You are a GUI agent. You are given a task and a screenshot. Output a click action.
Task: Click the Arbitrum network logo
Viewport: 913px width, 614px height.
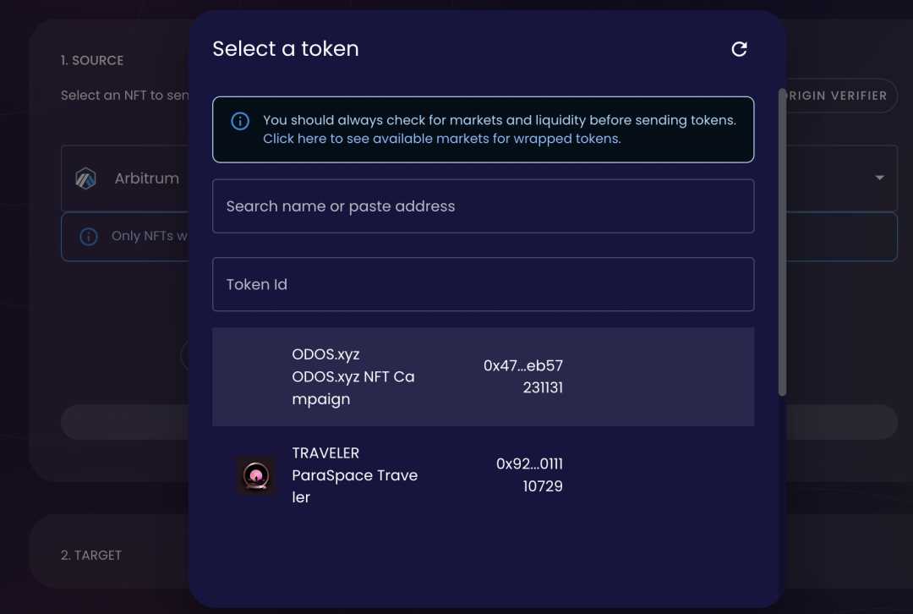(x=85, y=178)
